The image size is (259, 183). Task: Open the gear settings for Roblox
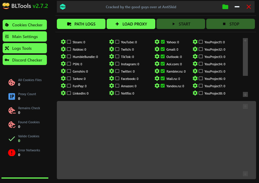tap(63, 49)
